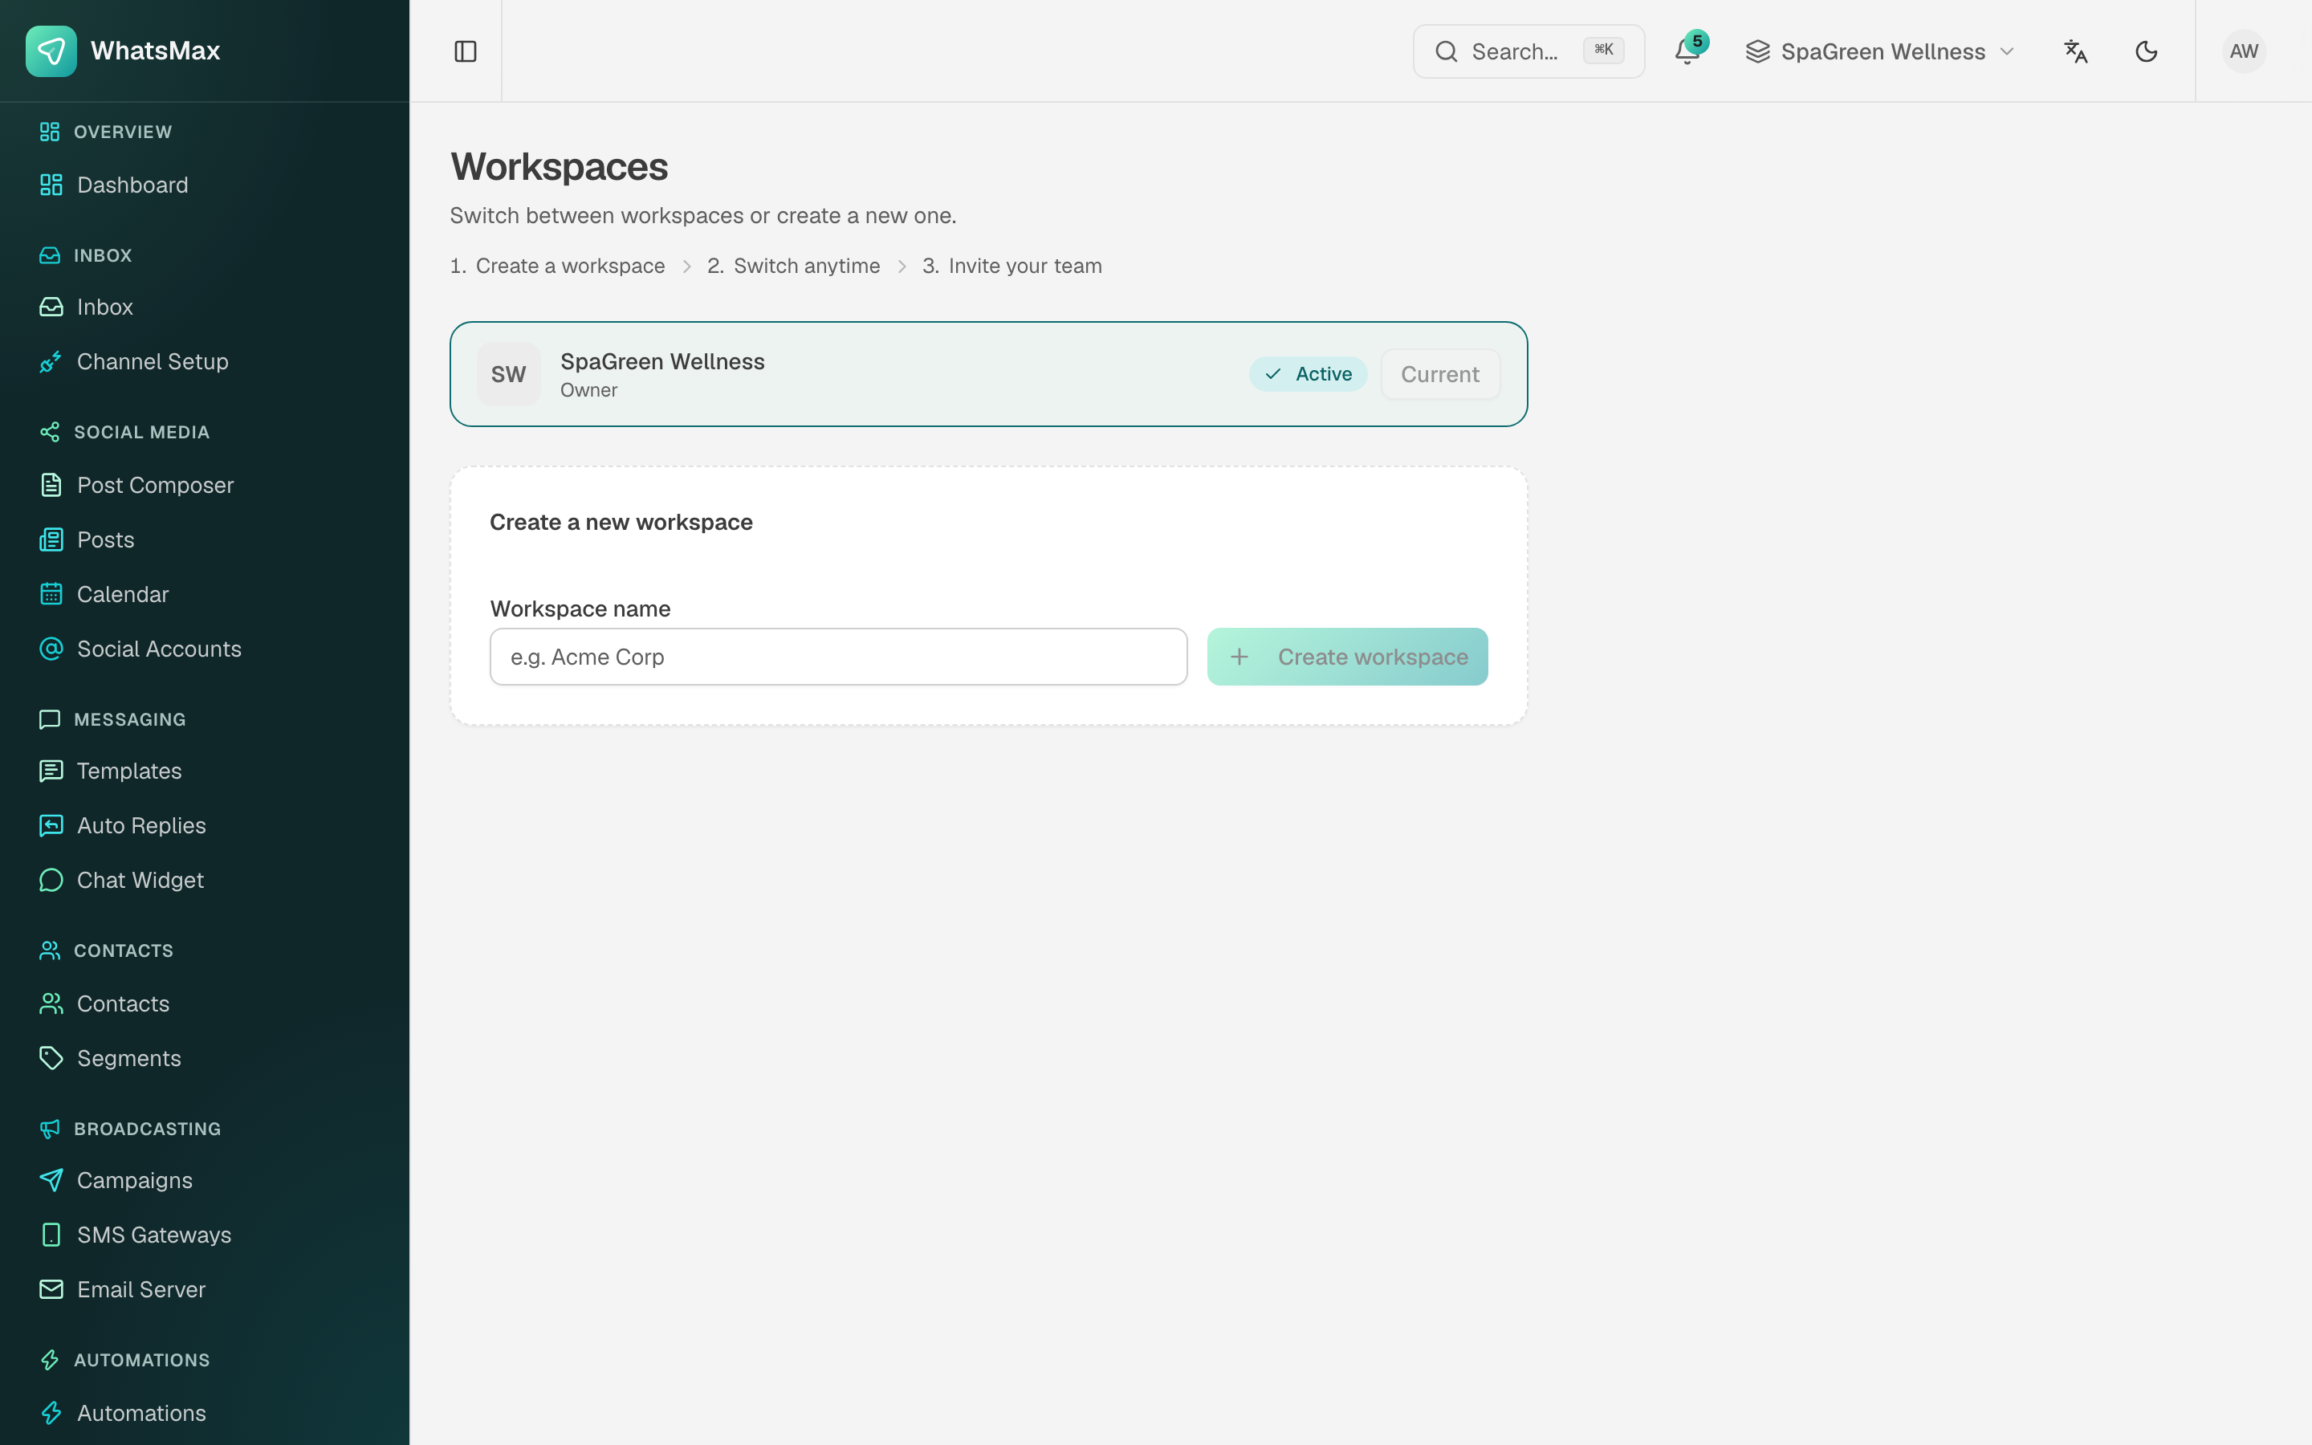Click the SW workspace avatar
The height and width of the screenshot is (1445, 2312).
pos(508,373)
